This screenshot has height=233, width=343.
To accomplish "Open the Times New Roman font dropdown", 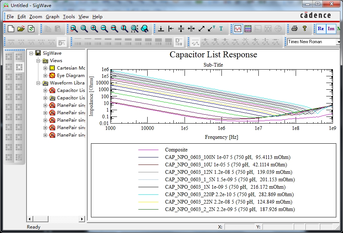I will (339, 42).
